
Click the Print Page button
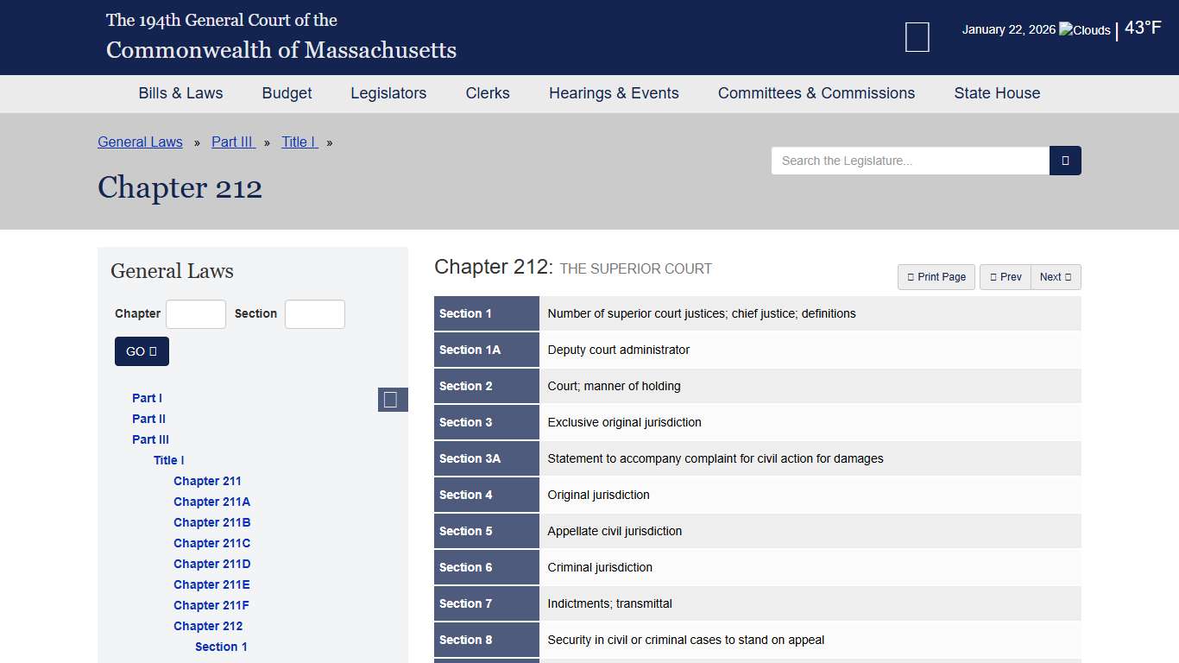pos(936,277)
